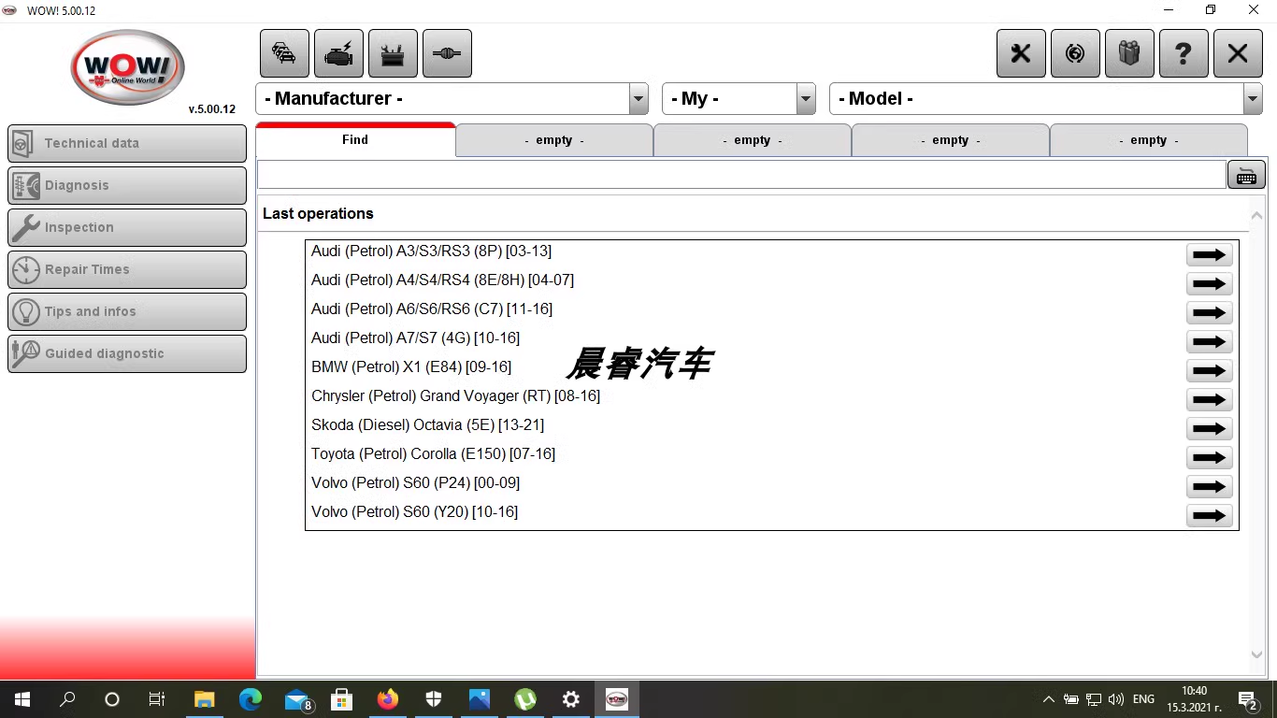Click the Find search input field
The width and height of the screenshot is (1277, 718).
pos(741,175)
